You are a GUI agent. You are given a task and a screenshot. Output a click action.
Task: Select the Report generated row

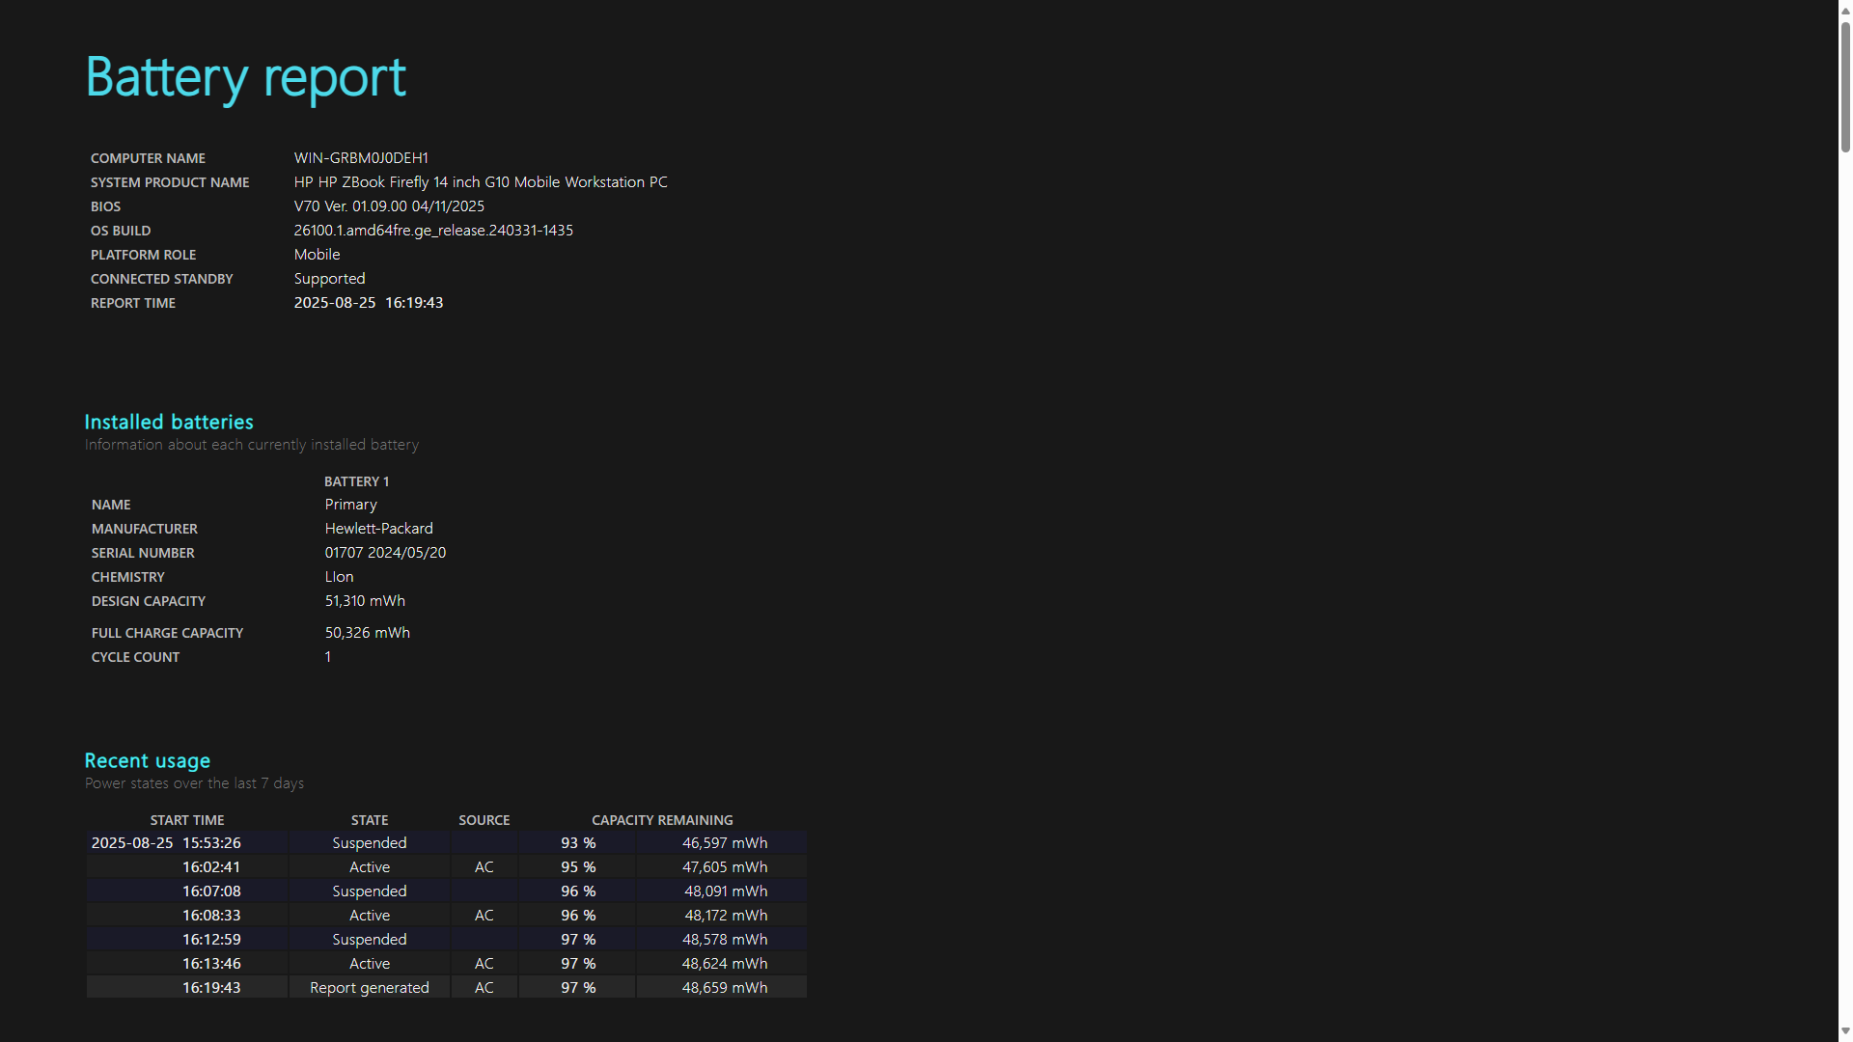[447, 988]
